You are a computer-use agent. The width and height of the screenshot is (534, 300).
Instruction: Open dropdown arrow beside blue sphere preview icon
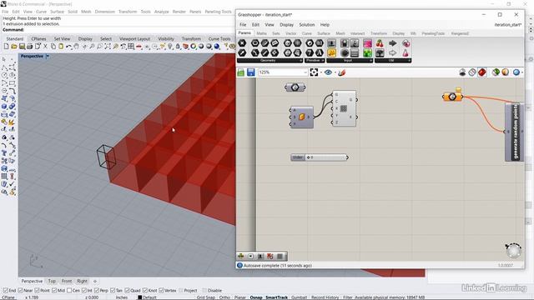click(522, 72)
